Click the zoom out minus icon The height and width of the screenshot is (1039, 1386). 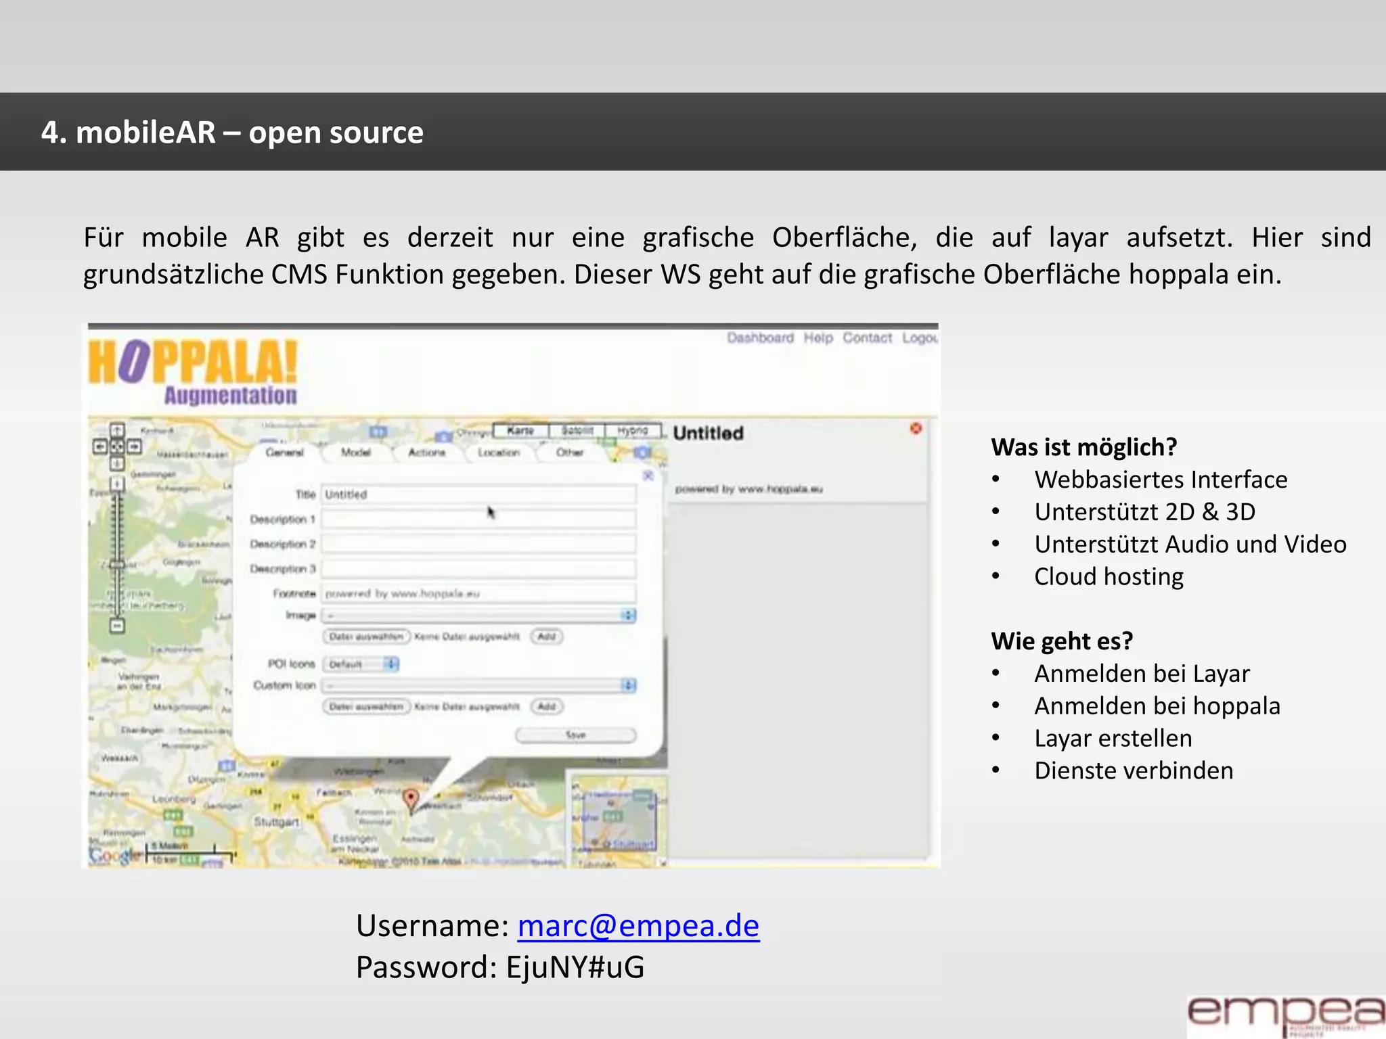coord(117,626)
